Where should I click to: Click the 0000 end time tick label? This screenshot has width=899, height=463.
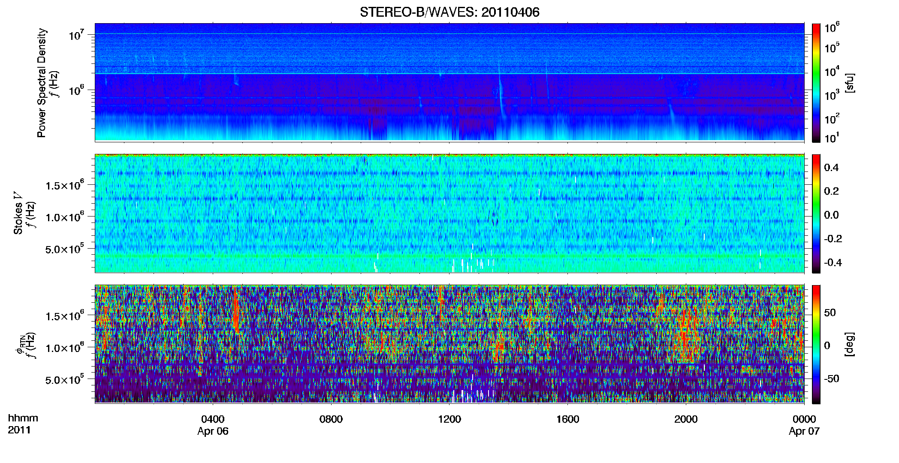(x=804, y=419)
